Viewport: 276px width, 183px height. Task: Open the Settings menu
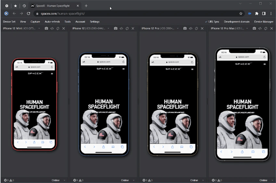(x=95, y=22)
